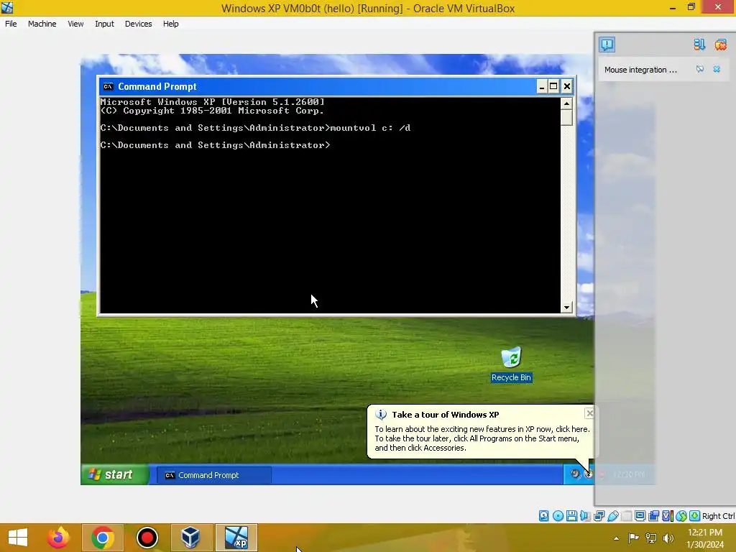Click the hard disk activity status icon
Image resolution: width=736 pixels, height=552 pixels.
pyautogui.click(x=543, y=516)
